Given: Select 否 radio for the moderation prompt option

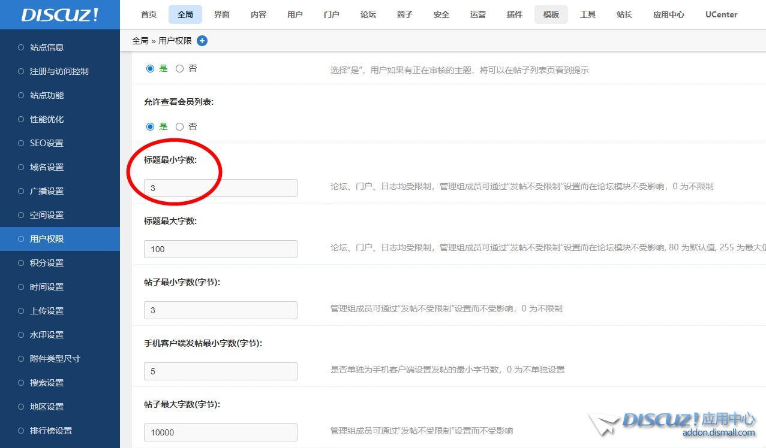Looking at the screenshot, I should 180,68.
